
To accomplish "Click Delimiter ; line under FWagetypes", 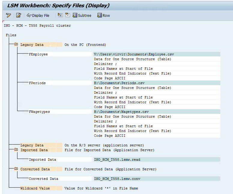I will coord(157,121).
